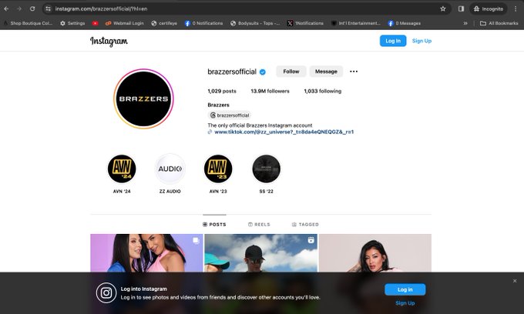Screen dimensions: 524x314
Task: Open the browser side panel icon
Action: click(461, 8)
